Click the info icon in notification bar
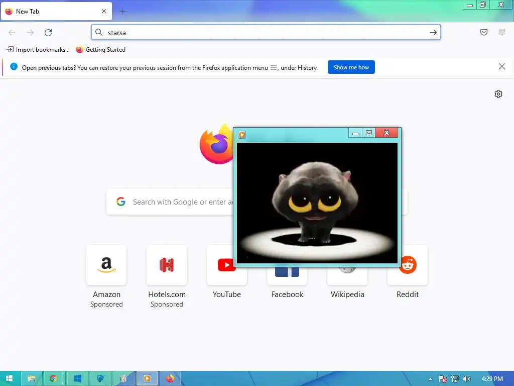Screen dimensions: 514x386 point(14,67)
